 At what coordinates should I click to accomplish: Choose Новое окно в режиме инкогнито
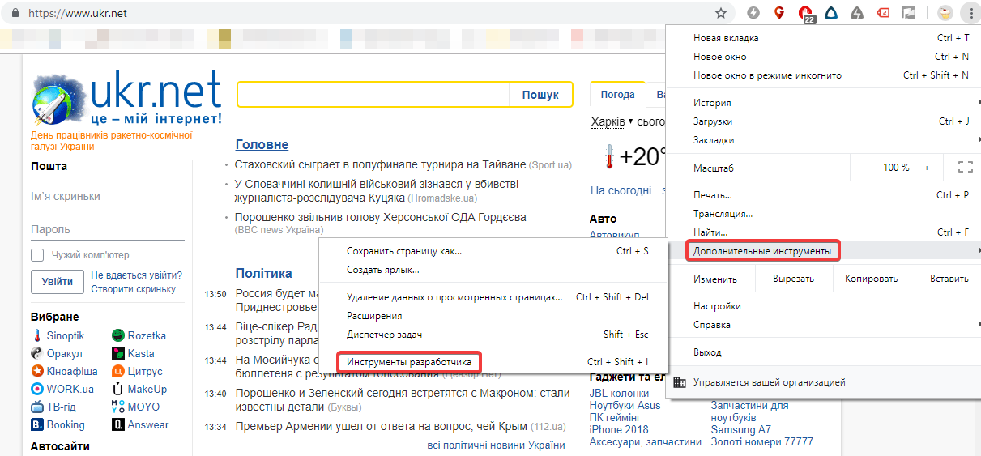pyautogui.click(x=823, y=75)
